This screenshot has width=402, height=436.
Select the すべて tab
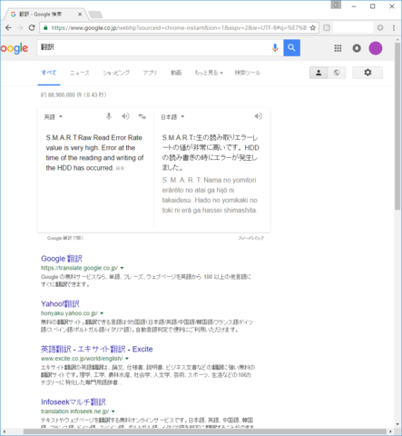tap(49, 73)
